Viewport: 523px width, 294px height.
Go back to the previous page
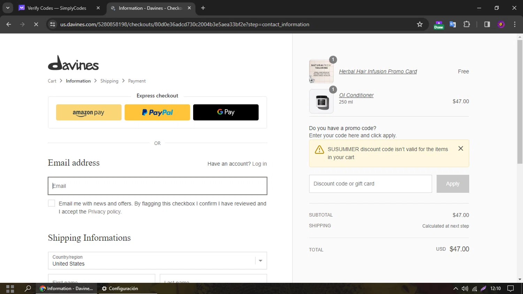(9, 24)
